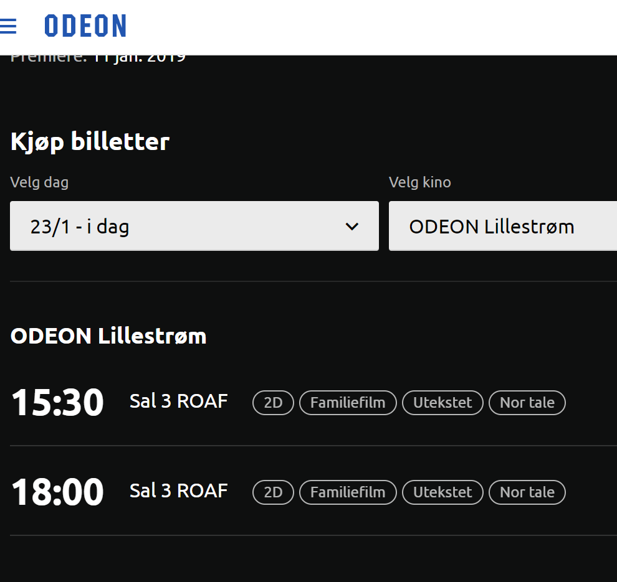617x582 pixels.
Task: Select the 18:00 showtime
Action: [57, 492]
